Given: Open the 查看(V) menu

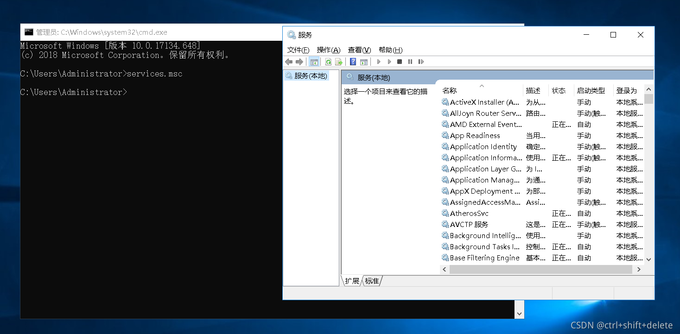Looking at the screenshot, I should click(360, 50).
